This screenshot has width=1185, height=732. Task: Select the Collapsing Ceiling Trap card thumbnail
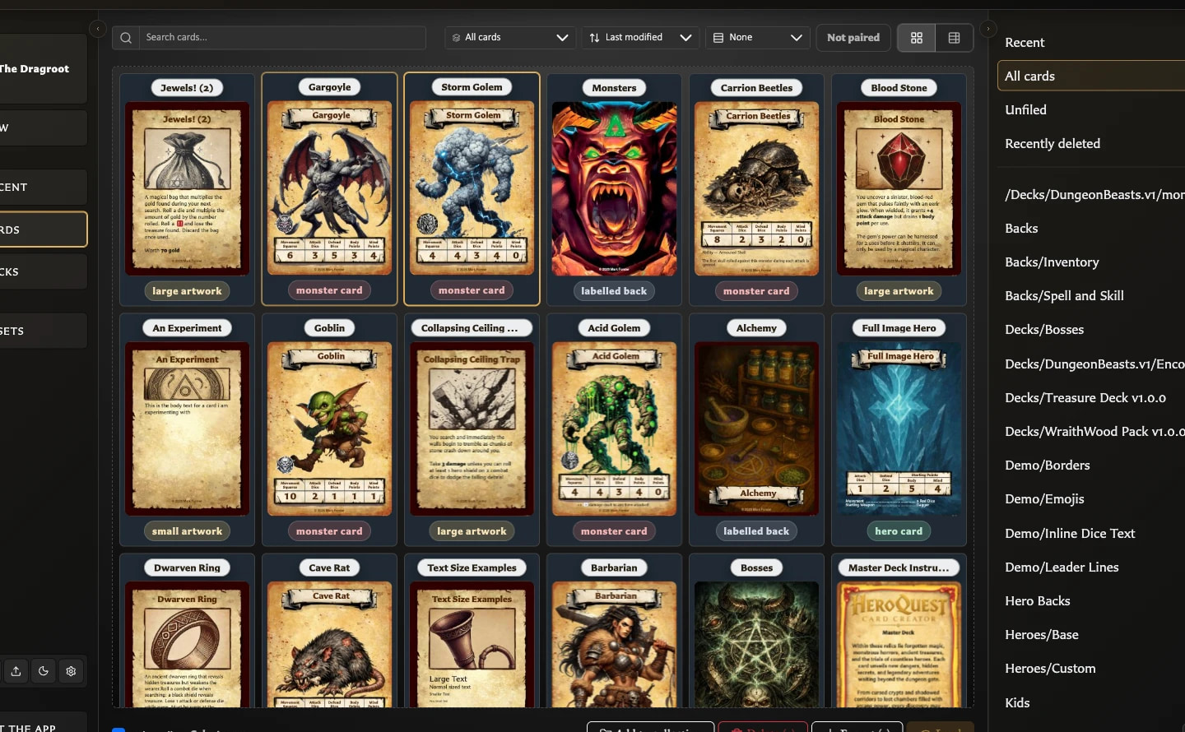(x=472, y=429)
